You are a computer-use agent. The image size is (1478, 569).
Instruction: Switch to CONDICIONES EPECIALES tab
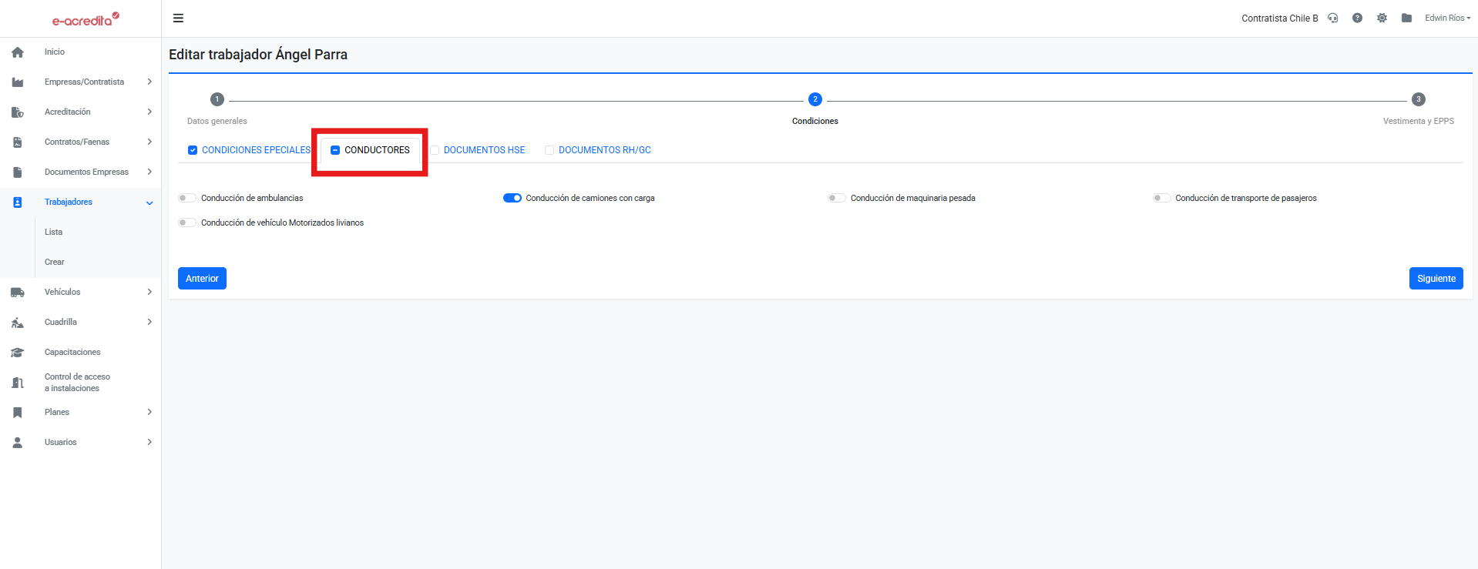point(256,150)
